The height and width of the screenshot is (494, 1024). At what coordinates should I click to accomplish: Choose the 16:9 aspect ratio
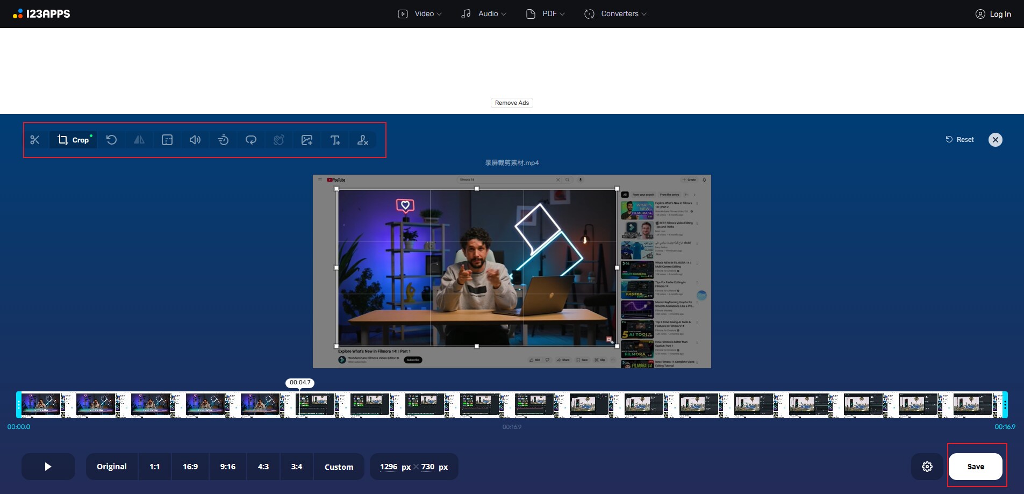190,467
